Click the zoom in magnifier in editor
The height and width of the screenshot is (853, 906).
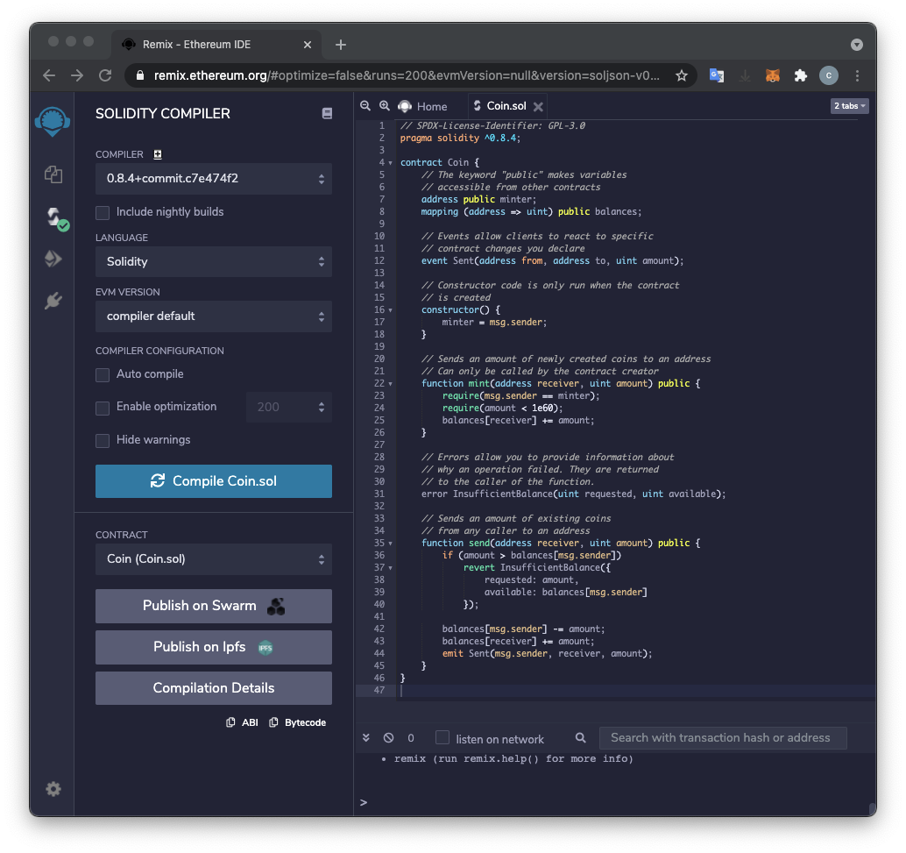(x=384, y=106)
